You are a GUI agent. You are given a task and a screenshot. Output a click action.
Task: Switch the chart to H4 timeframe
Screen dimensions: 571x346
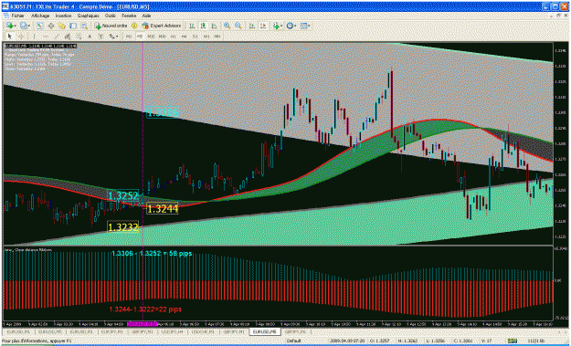[x=184, y=36]
